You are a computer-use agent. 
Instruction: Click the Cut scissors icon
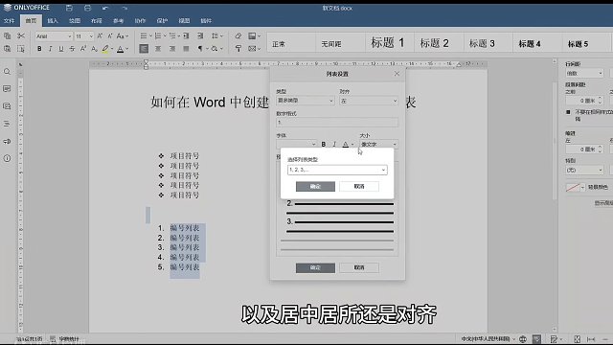21,36
